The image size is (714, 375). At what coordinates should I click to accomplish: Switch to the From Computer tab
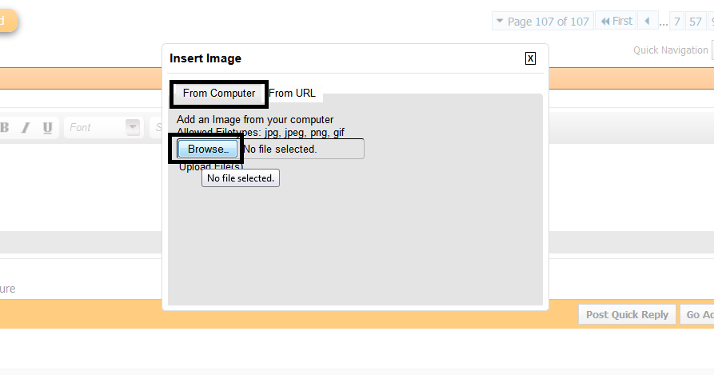219,94
